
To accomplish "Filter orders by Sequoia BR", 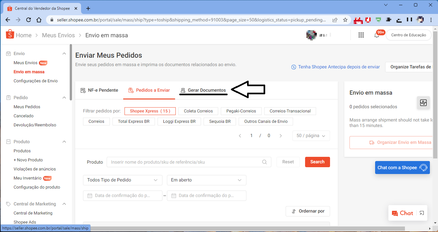I will 220,122.
